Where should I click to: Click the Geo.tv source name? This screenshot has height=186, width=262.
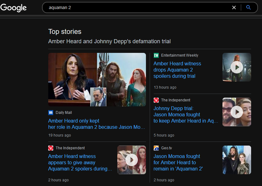pos(166,148)
